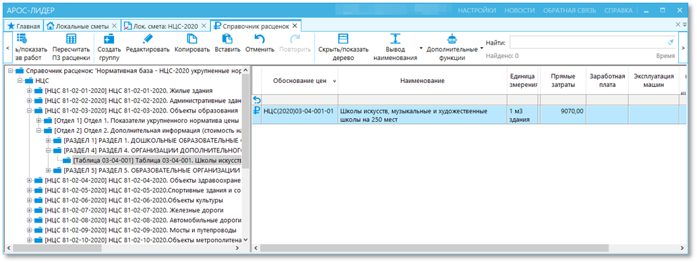Click the Прямые затраты column header
This screenshot has height=263, width=697.
(563, 80)
